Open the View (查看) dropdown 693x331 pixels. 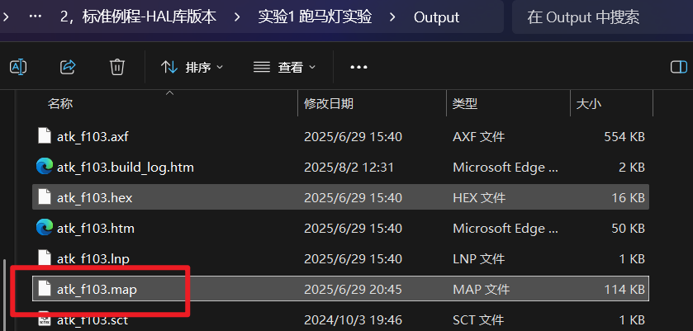coord(284,67)
